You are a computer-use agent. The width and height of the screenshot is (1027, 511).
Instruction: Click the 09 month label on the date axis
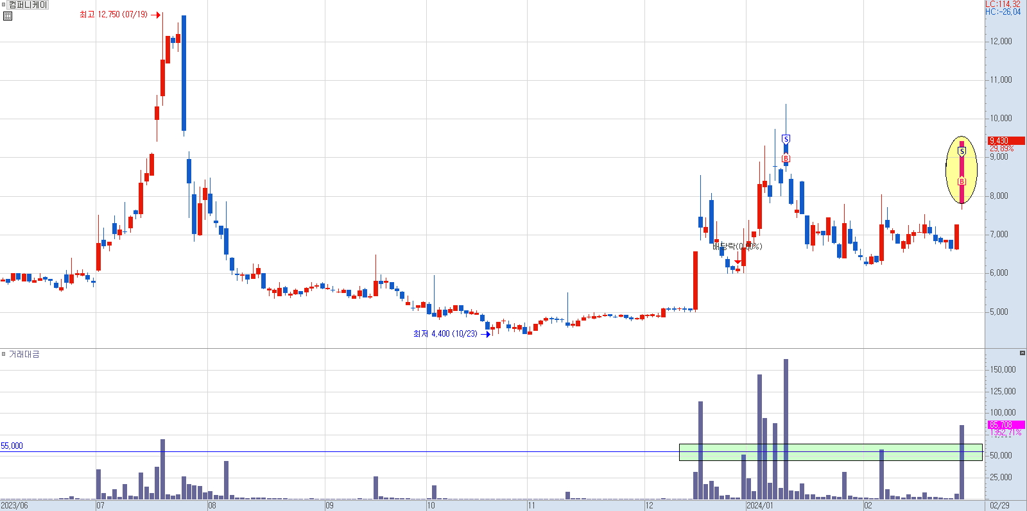pyautogui.click(x=329, y=505)
